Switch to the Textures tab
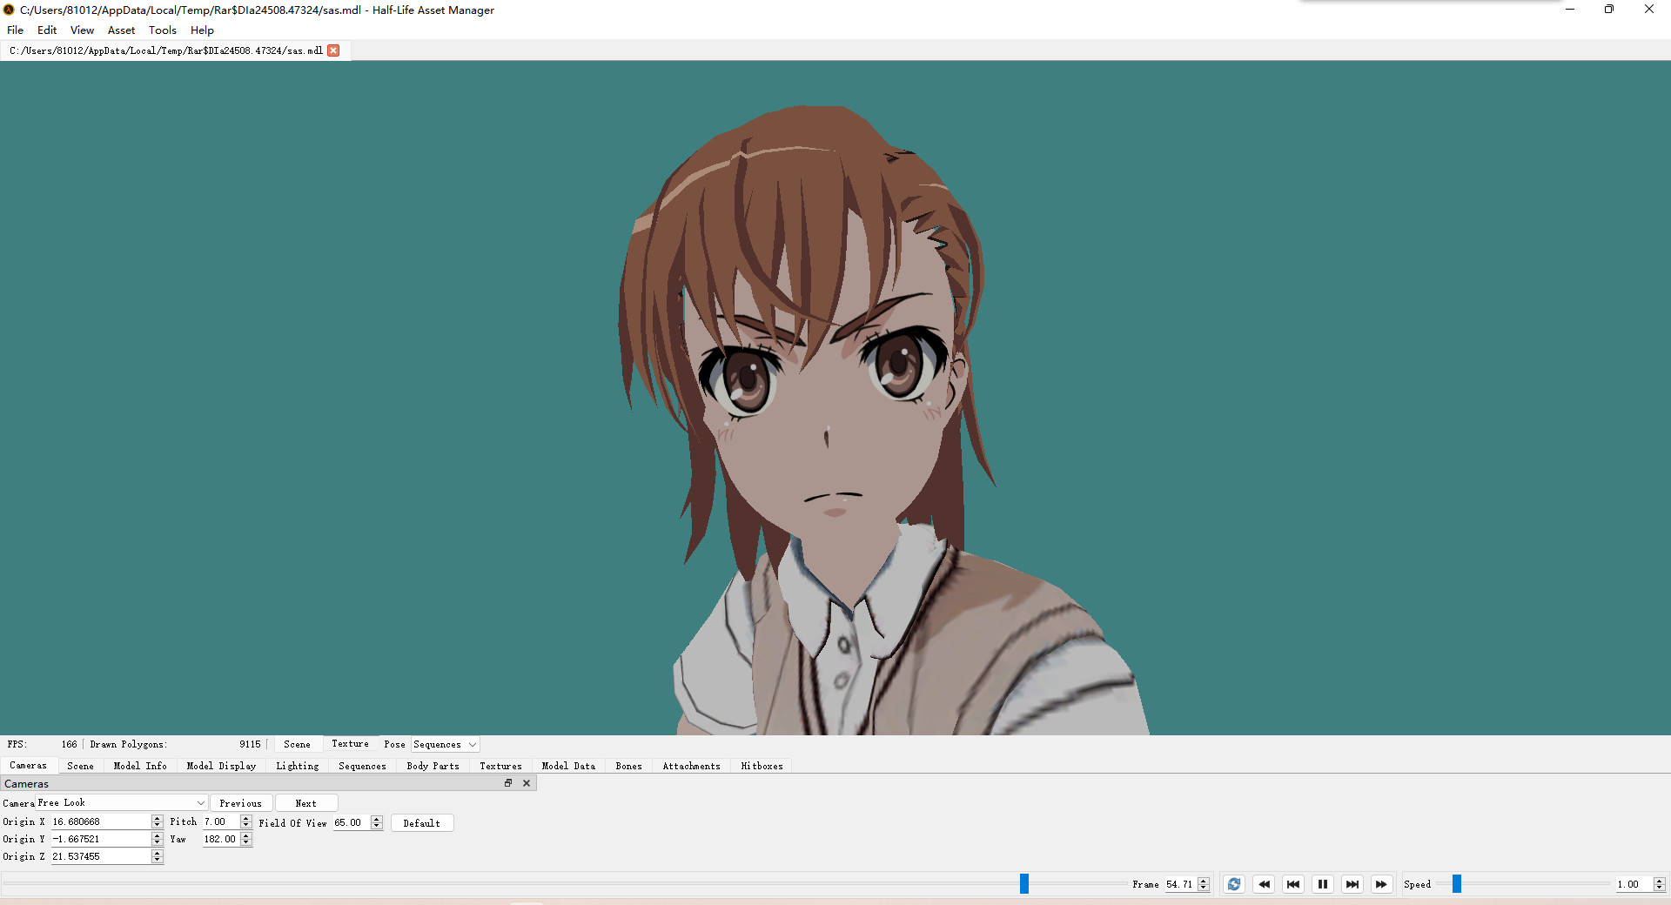The height and width of the screenshot is (905, 1671). coord(500,766)
